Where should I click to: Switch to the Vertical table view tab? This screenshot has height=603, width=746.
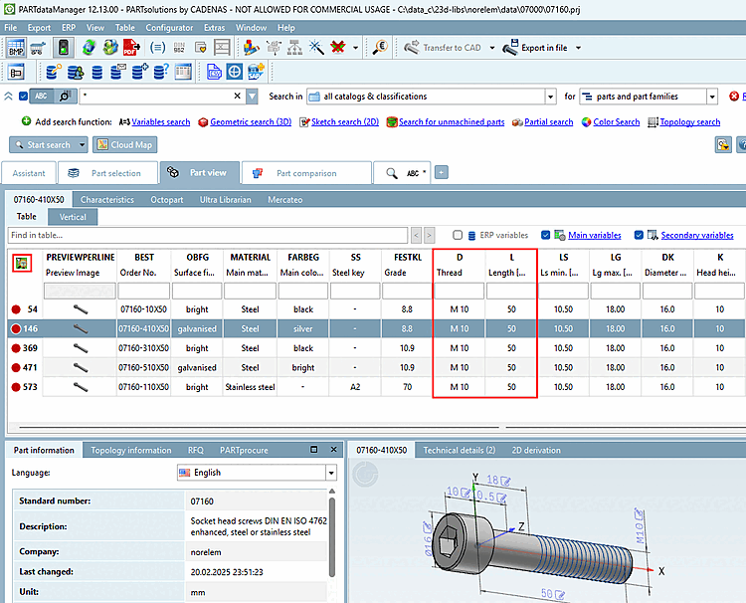click(x=73, y=217)
